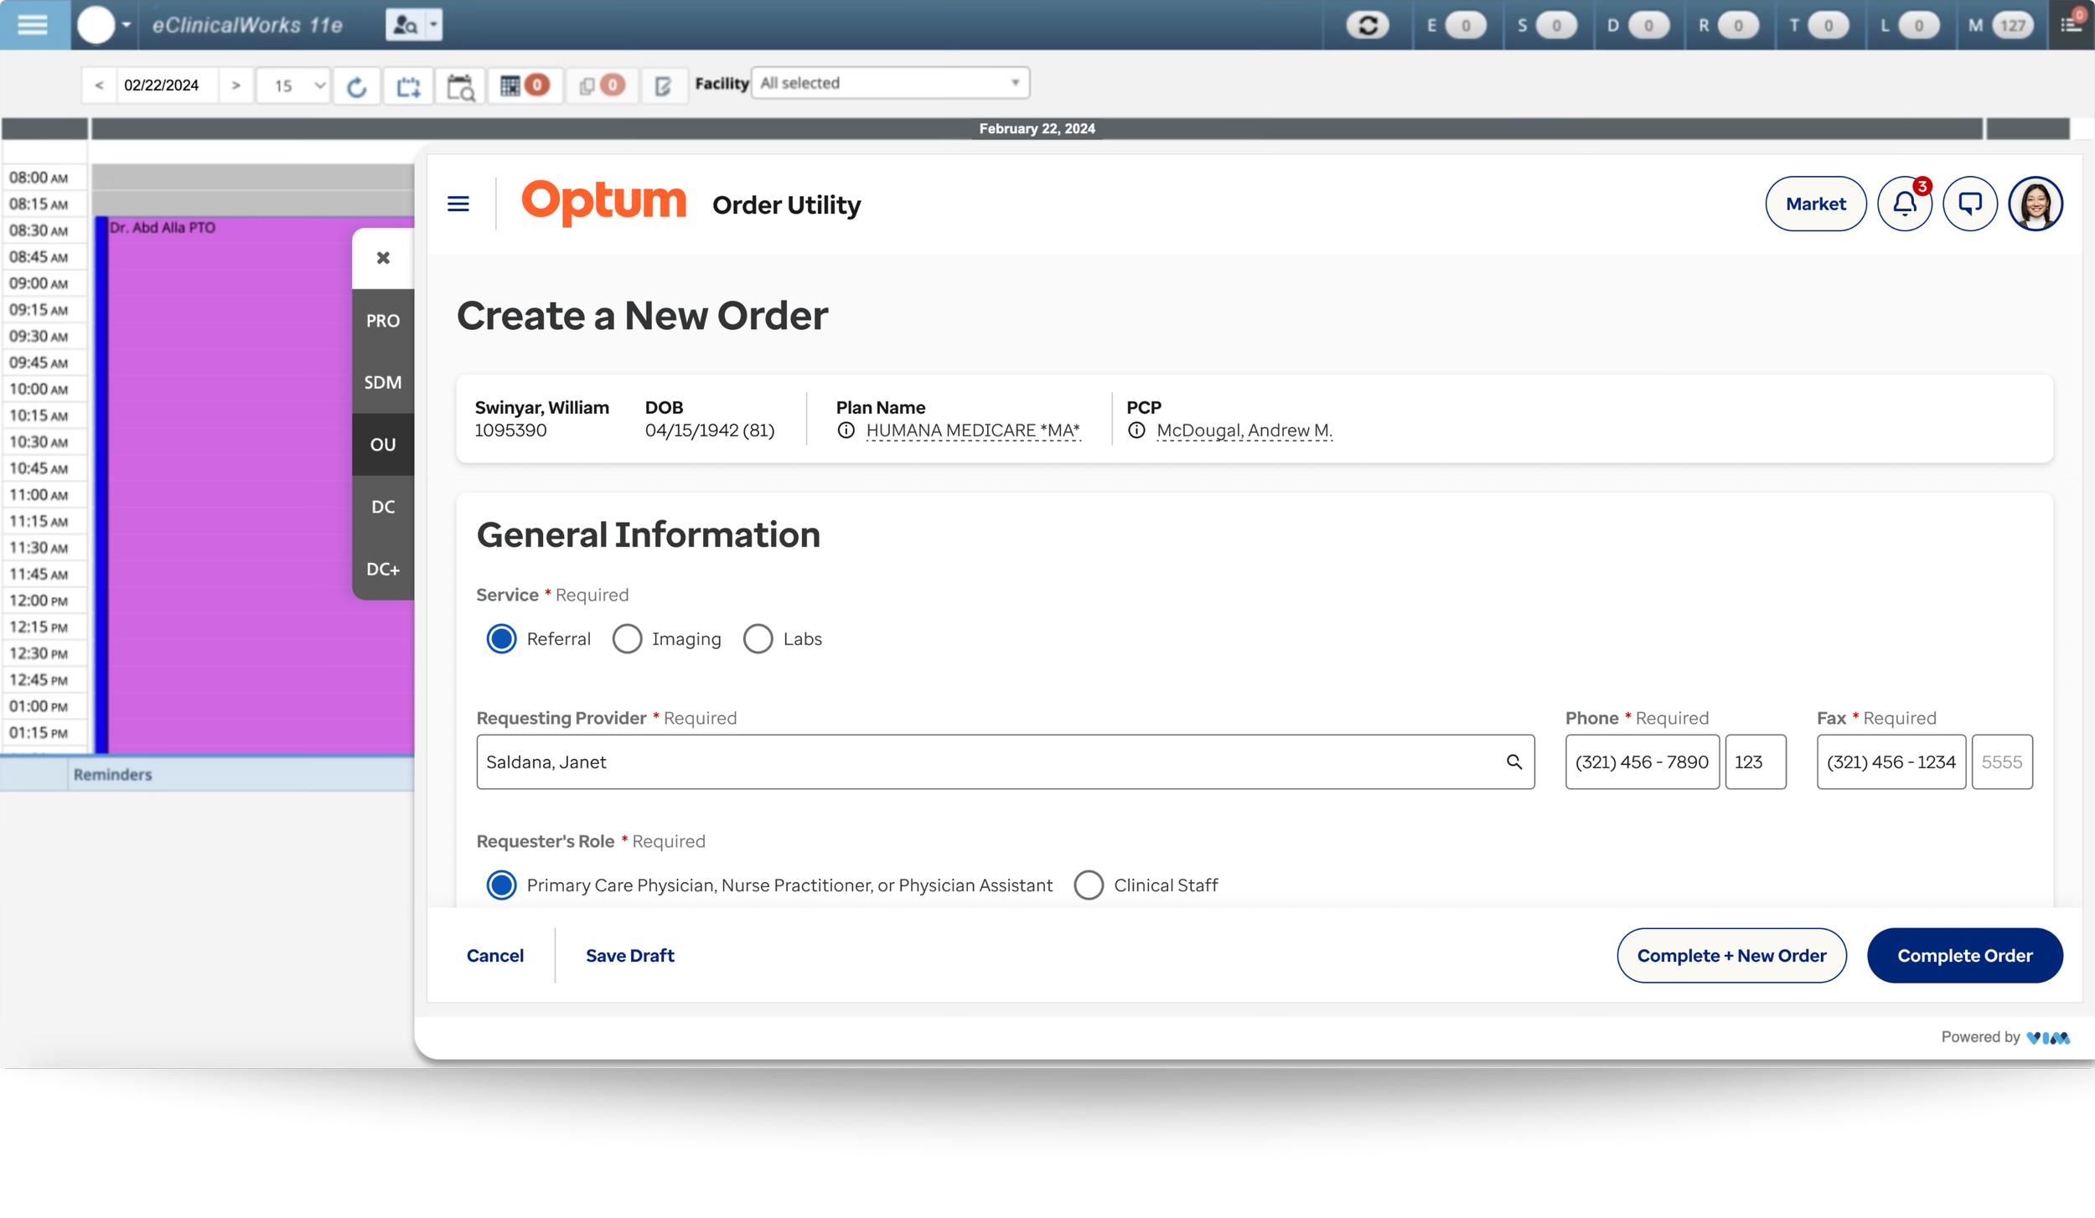Image resolution: width=2095 pixels, height=1218 pixels.
Task: Select the Imaging service radio button
Action: click(627, 639)
